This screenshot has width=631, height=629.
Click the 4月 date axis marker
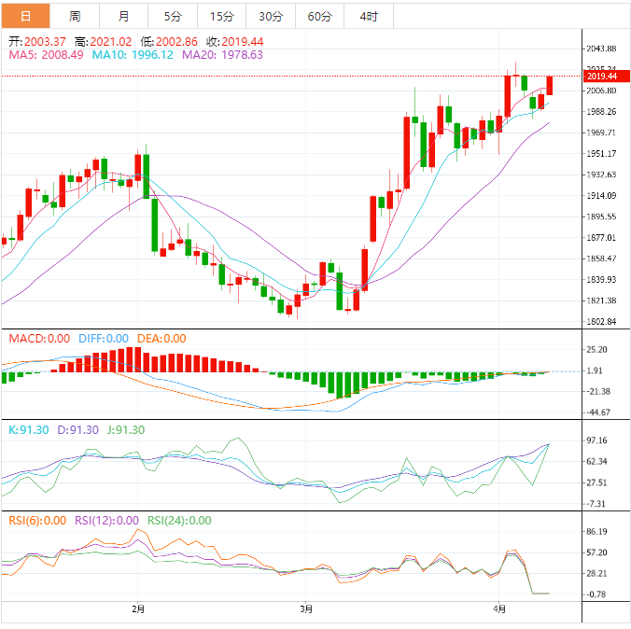pyautogui.click(x=499, y=609)
